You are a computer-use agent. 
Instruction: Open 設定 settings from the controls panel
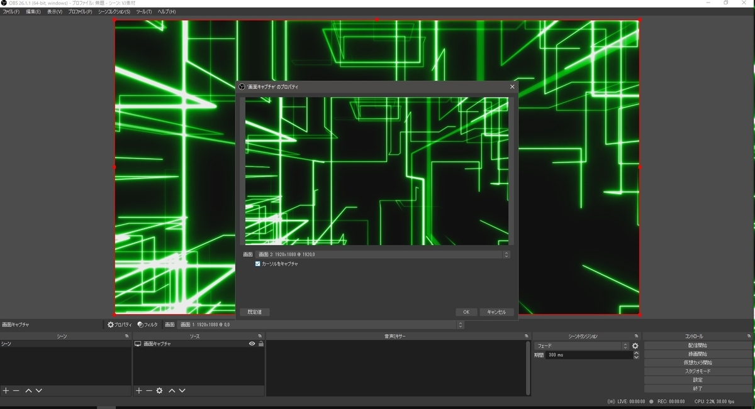[698, 380]
